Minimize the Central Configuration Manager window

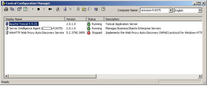pos(194,3)
